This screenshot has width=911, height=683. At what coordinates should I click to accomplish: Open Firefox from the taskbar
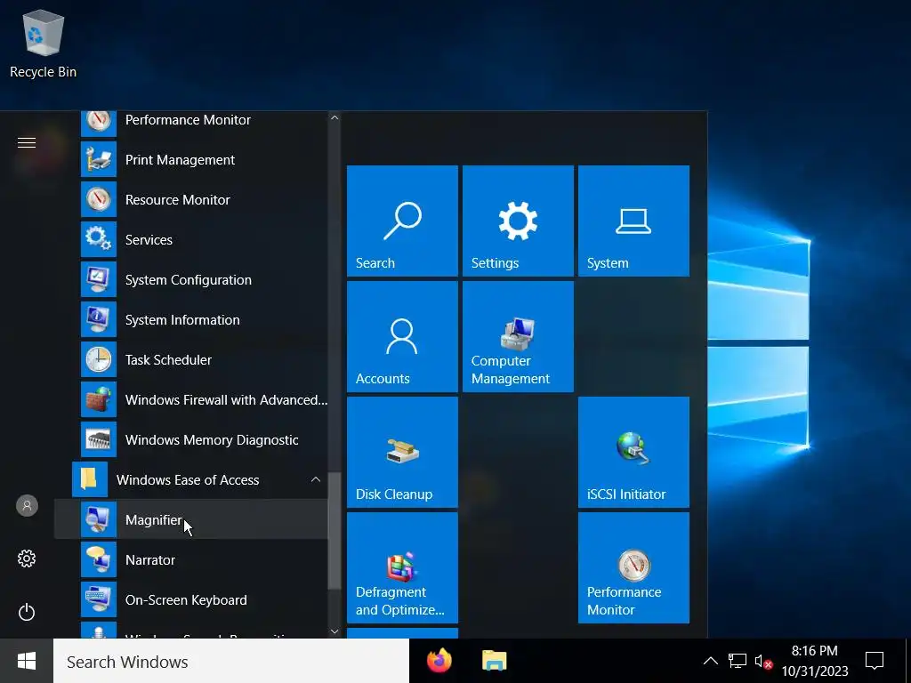(x=439, y=661)
